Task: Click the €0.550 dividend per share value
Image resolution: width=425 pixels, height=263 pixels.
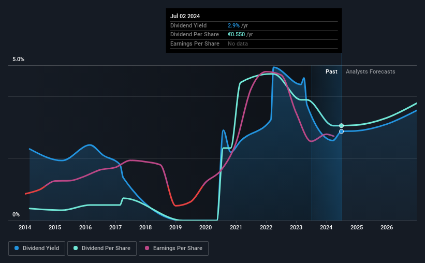Action: [x=236, y=35]
